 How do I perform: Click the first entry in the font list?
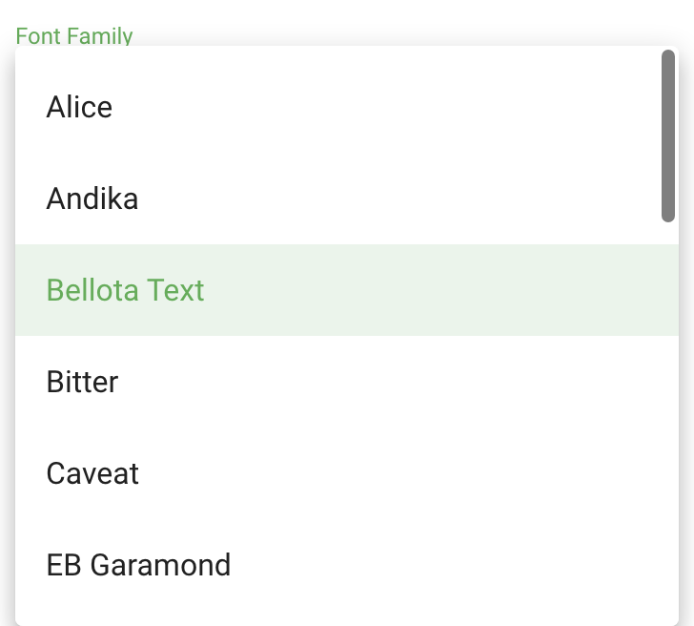347,107
